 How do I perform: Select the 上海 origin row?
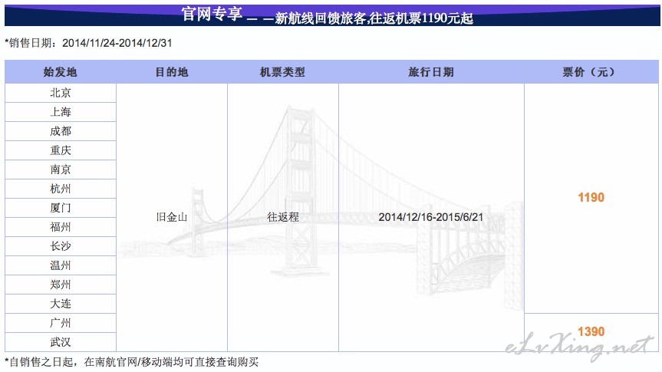[61, 112]
